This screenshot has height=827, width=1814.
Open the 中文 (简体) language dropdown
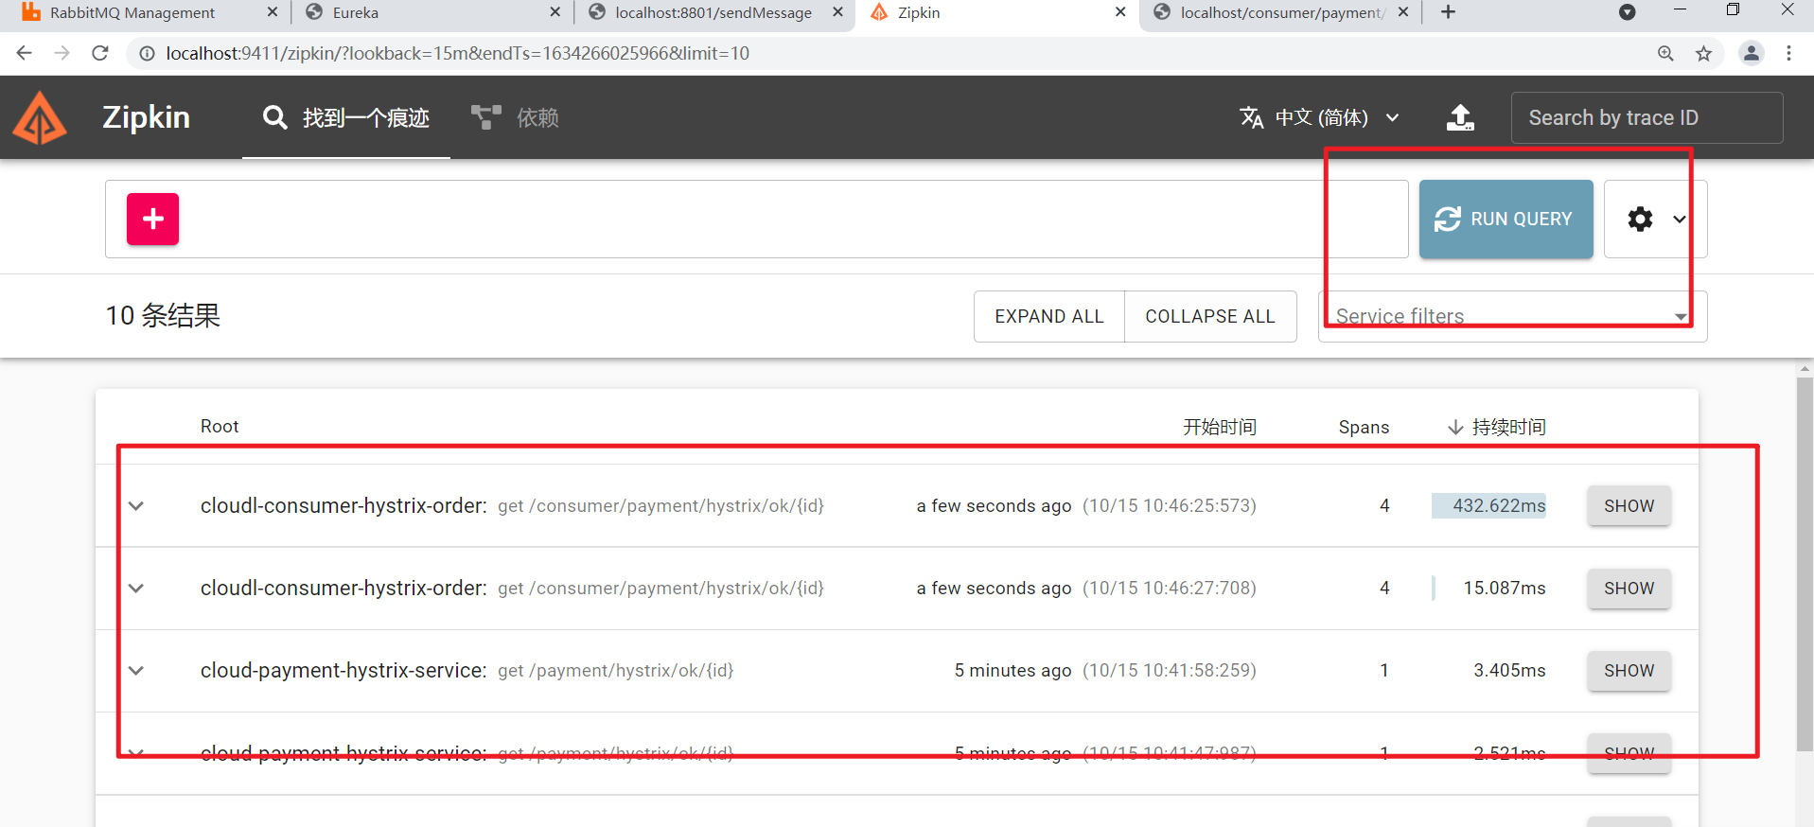(x=1320, y=117)
